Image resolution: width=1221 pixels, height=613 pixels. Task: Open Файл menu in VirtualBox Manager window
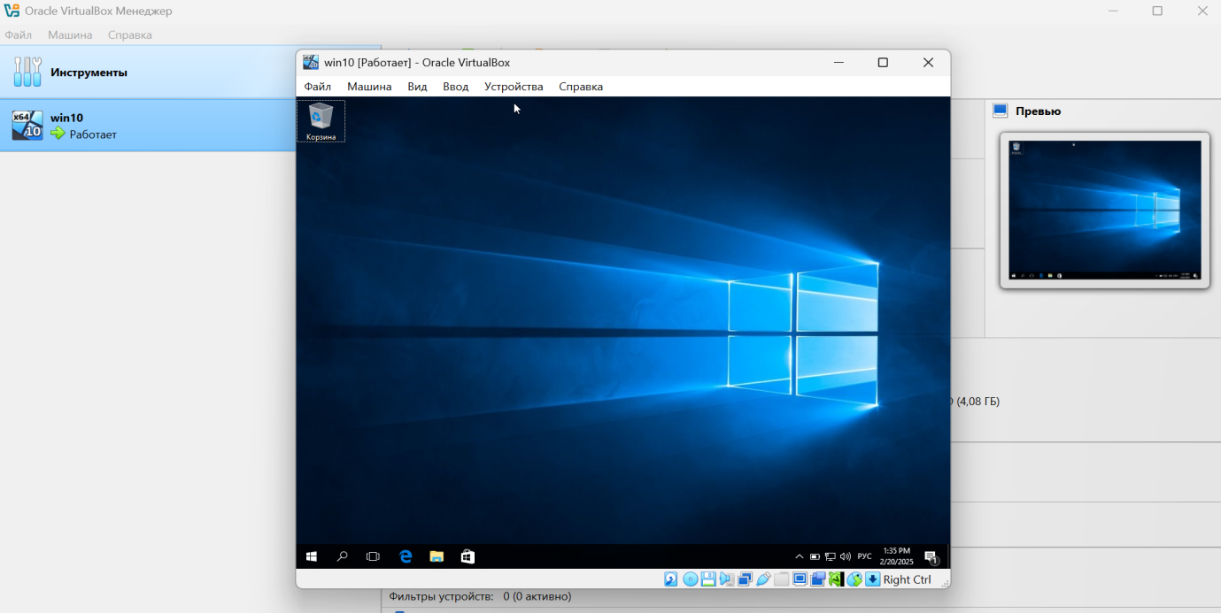18,35
